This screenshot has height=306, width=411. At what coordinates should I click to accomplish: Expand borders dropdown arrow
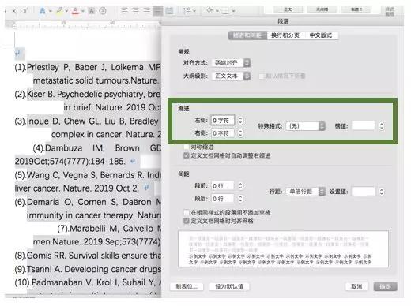tap(233, 11)
